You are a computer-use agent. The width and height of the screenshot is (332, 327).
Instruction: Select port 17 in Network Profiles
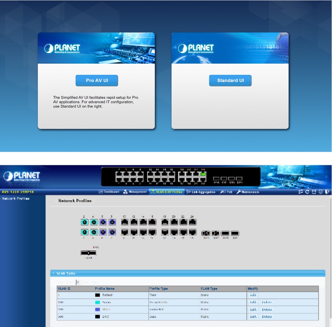165,232
